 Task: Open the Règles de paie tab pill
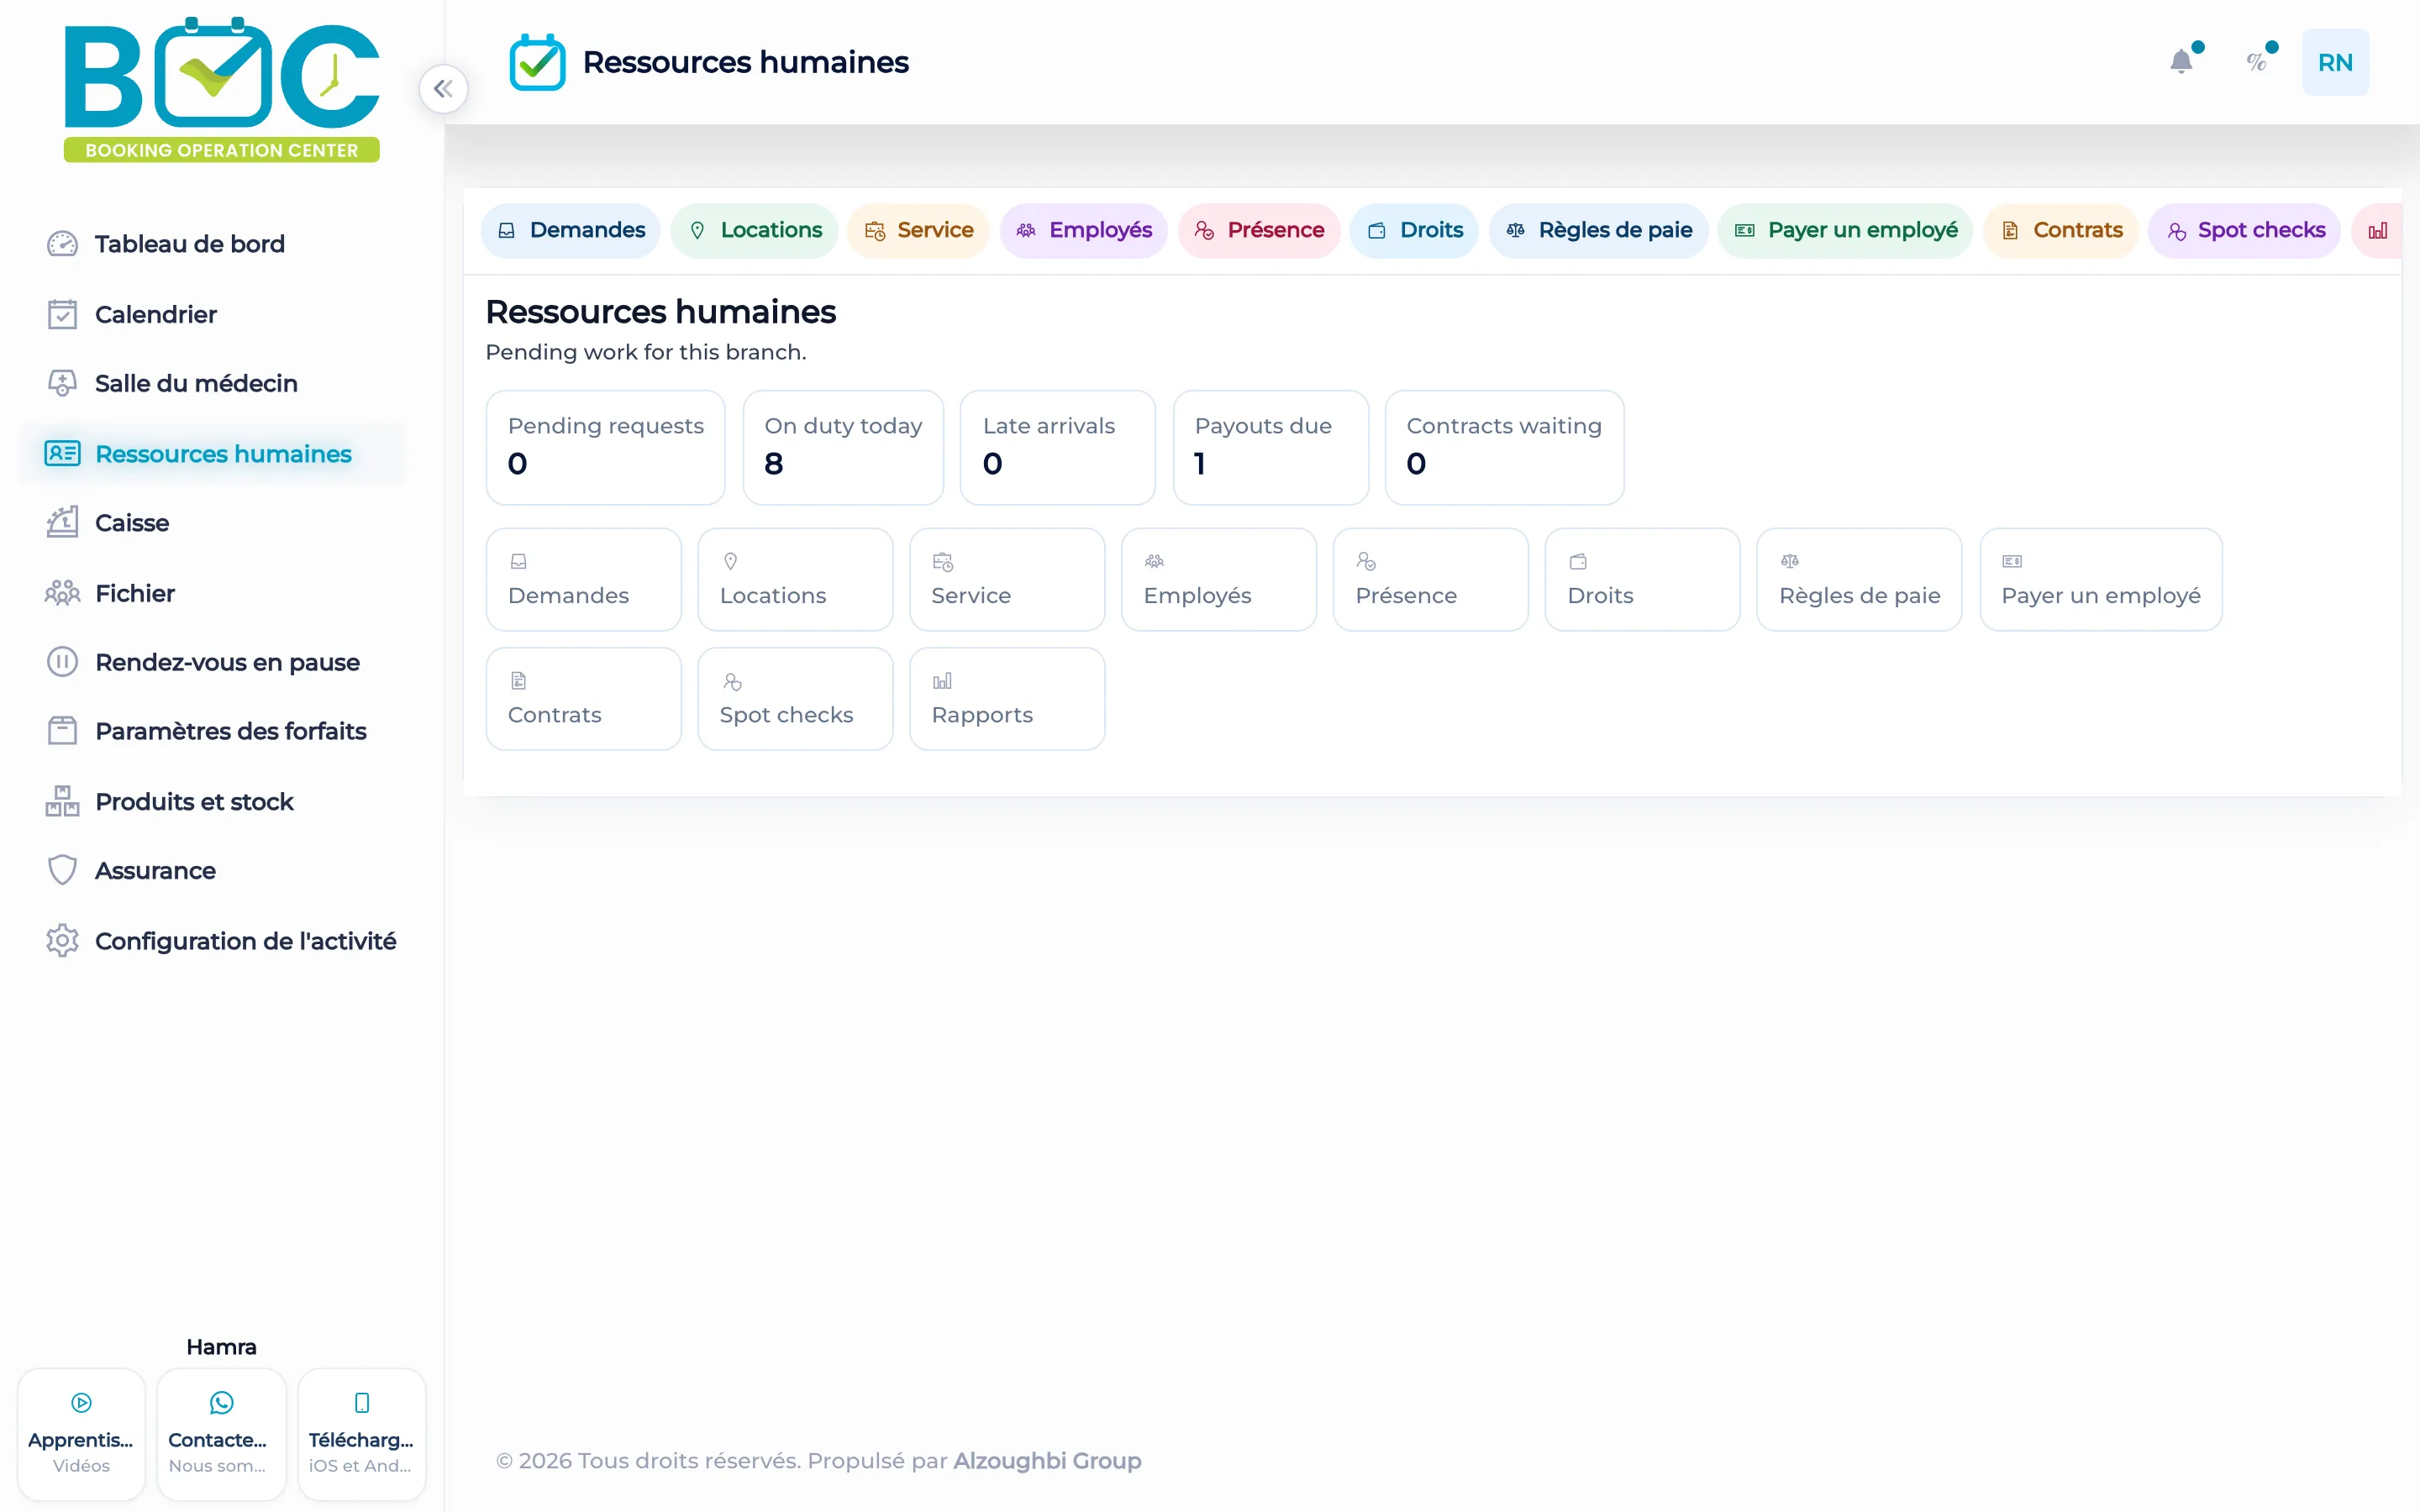(1598, 231)
